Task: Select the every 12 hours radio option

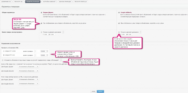Action: [x=4, y=51]
